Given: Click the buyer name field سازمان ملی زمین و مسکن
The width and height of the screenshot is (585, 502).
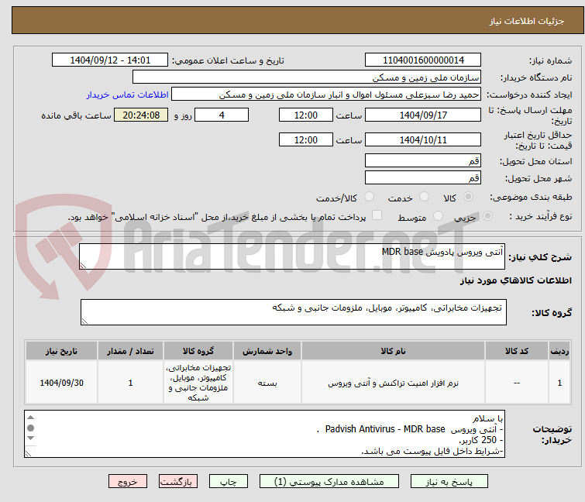Looking at the screenshot, I should click(307, 77).
